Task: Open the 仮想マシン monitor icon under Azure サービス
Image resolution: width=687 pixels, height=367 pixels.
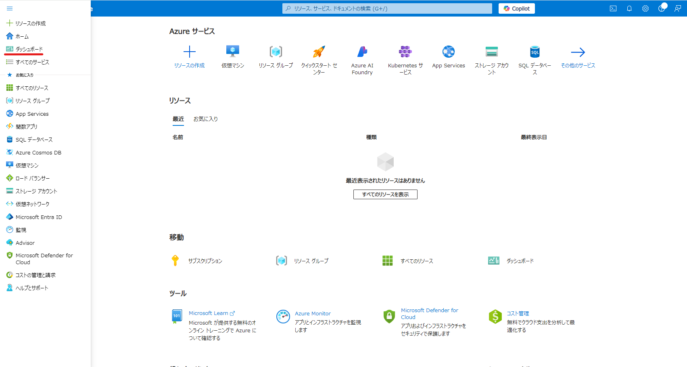Action: (x=233, y=52)
